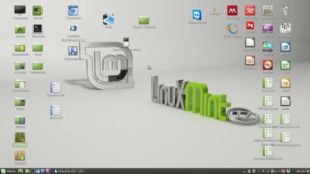Select the Español.odt document file
The width and height of the screenshot is (310, 174).
tap(55, 87)
